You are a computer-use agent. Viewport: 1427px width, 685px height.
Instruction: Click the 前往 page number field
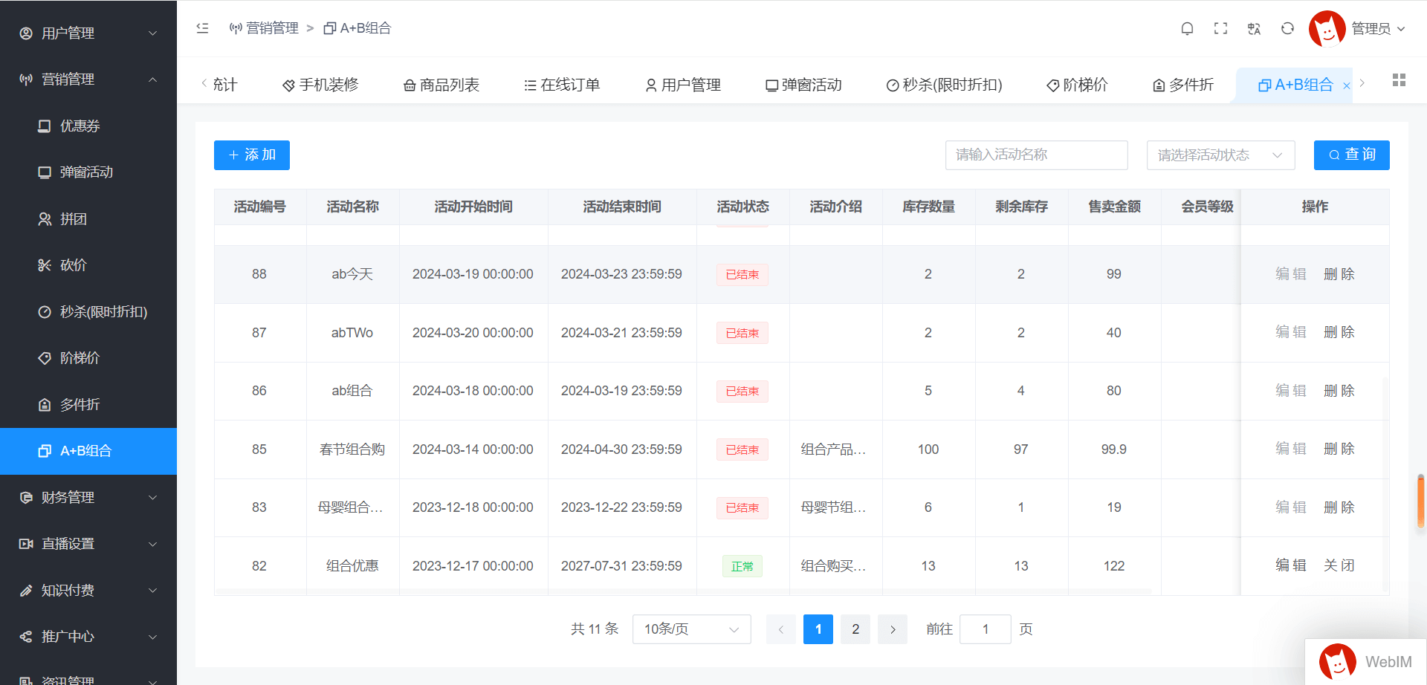[986, 629]
